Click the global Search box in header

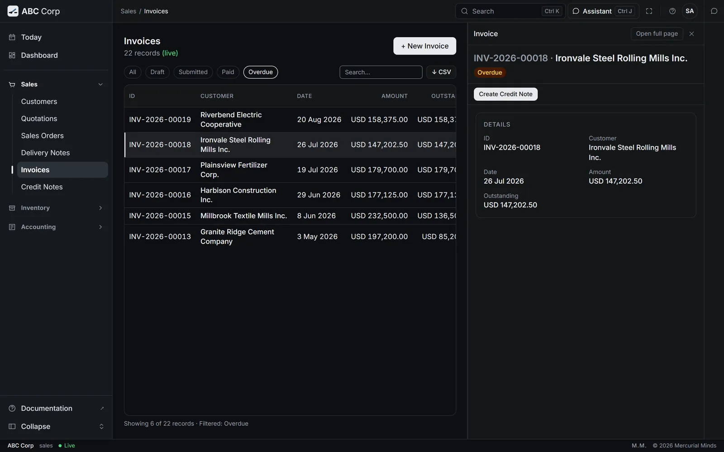pyautogui.click(x=510, y=11)
